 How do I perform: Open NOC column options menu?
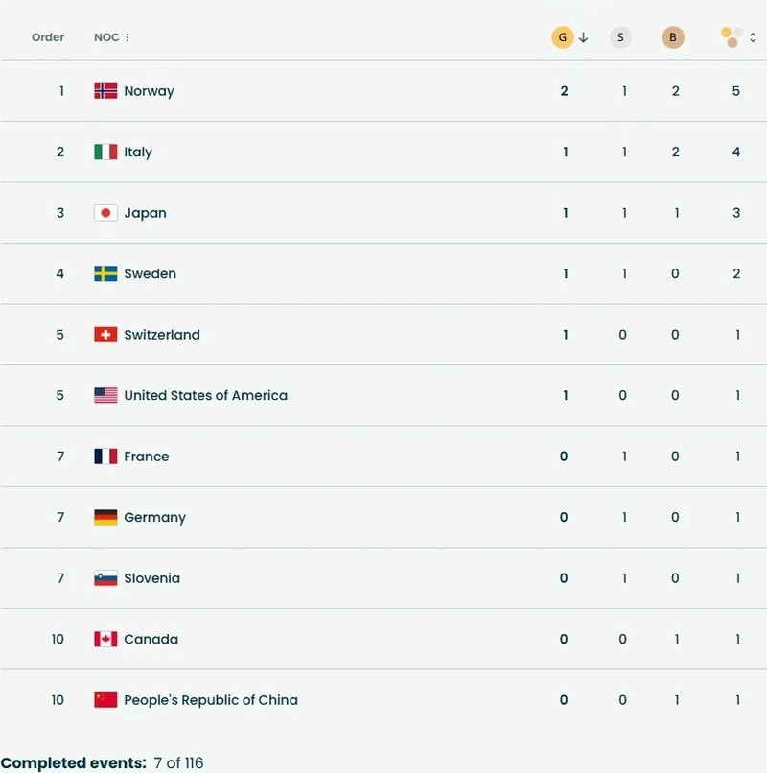point(128,37)
